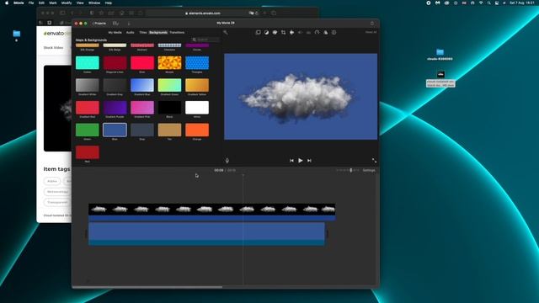Select the cloud video file on the desktop
This screenshot has height=303, width=539.
click(x=440, y=74)
